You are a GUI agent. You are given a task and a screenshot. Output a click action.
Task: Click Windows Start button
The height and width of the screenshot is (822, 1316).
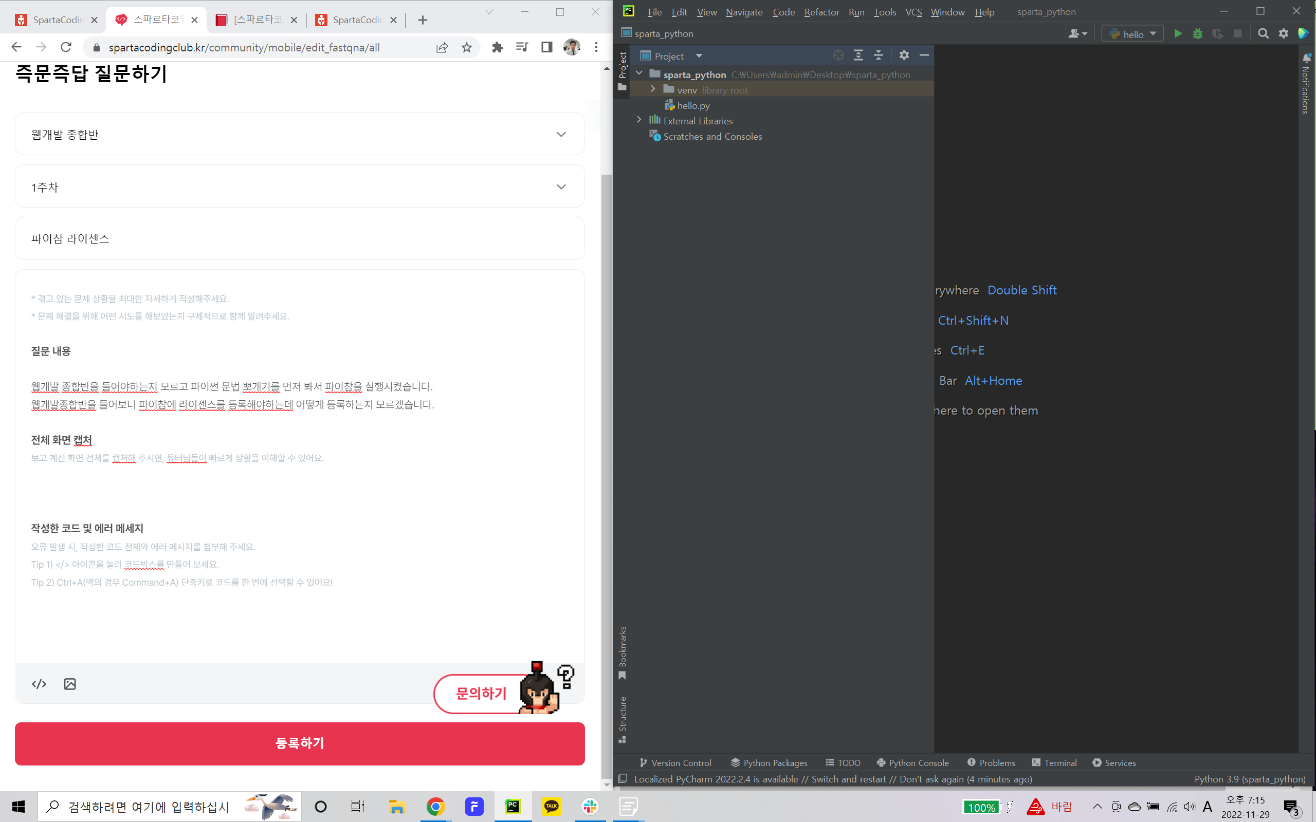[19, 807]
